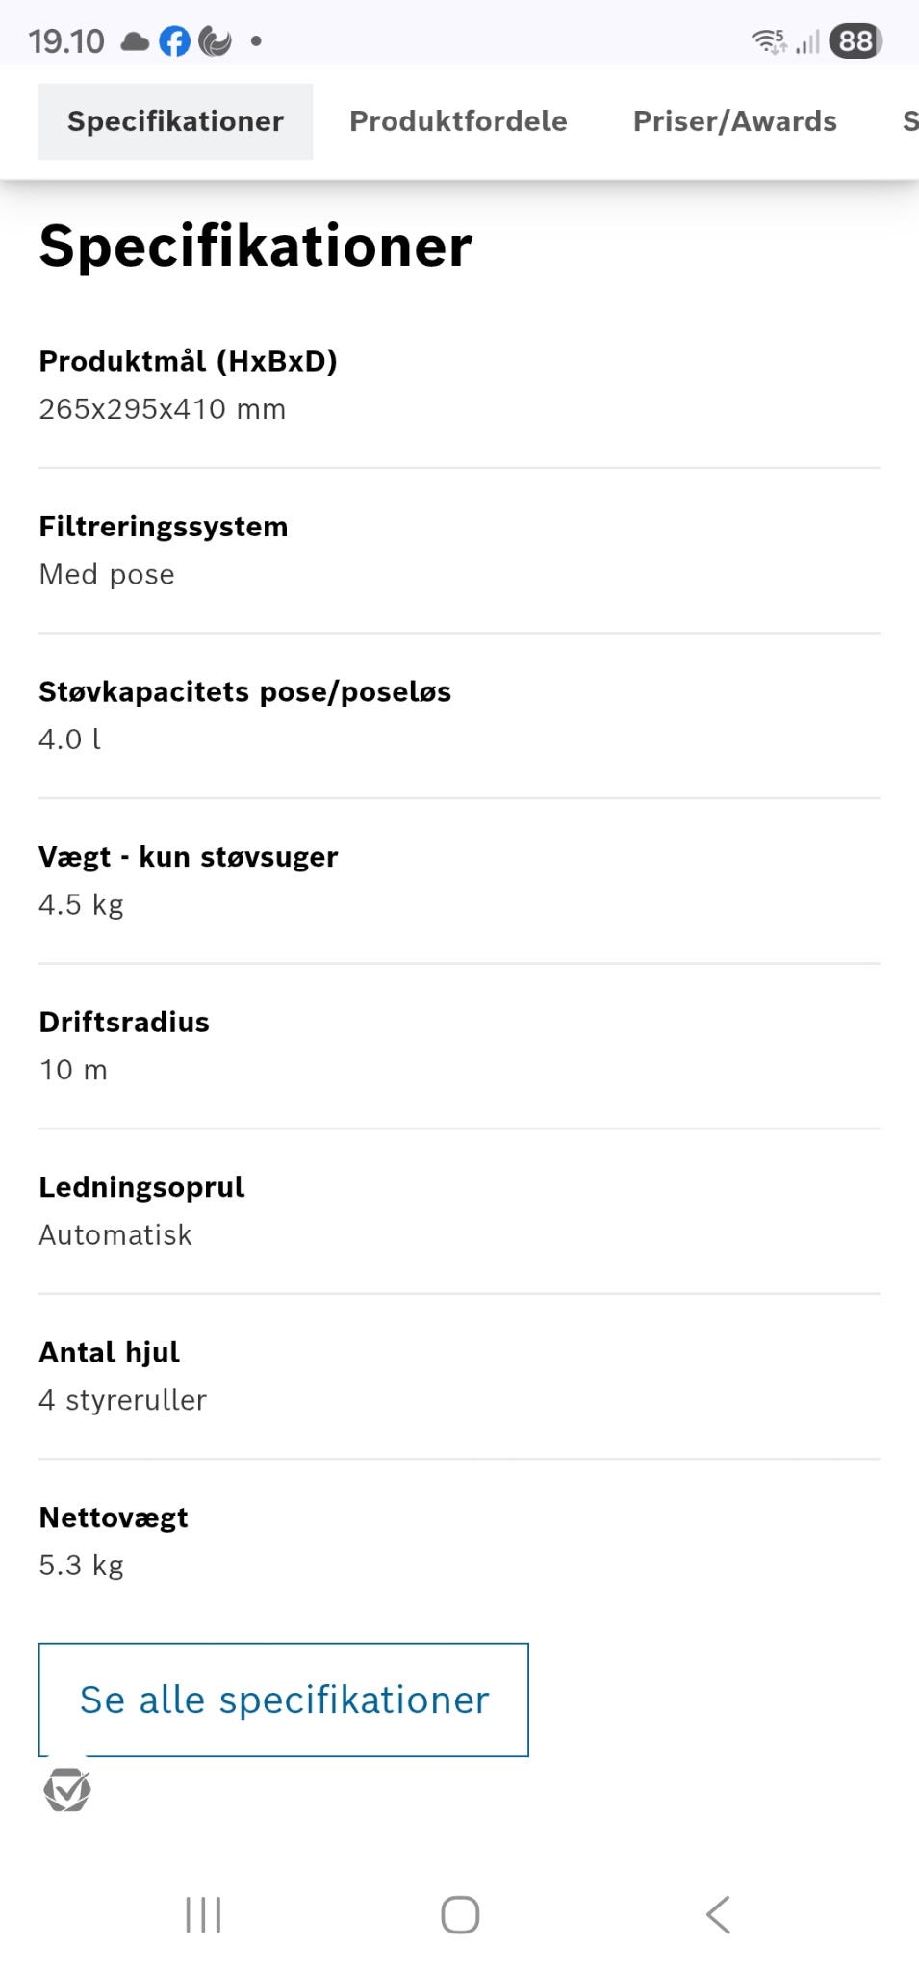Tap the mobile signal strength icon

[808, 41]
